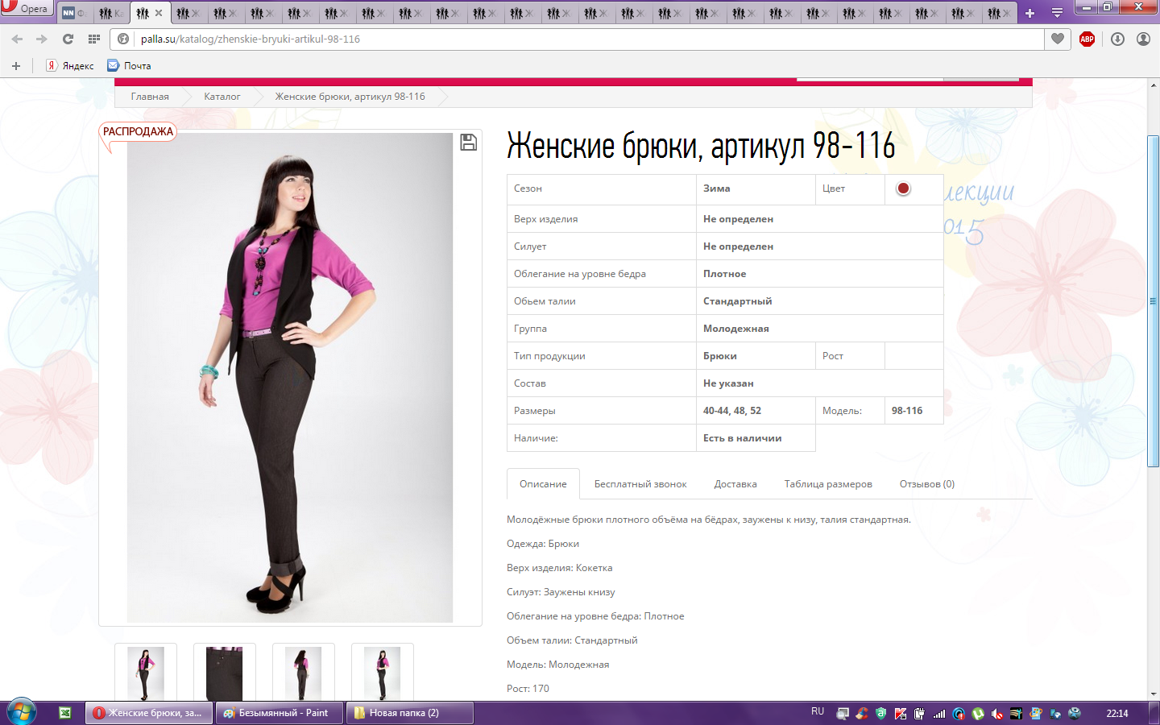Open the Таблица размеров tab
The height and width of the screenshot is (725, 1160).
tap(828, 484)
